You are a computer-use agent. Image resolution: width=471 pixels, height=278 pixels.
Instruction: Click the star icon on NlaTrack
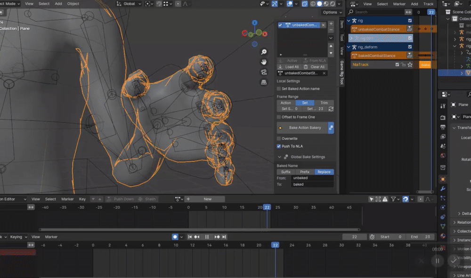[x=410, y=65]
